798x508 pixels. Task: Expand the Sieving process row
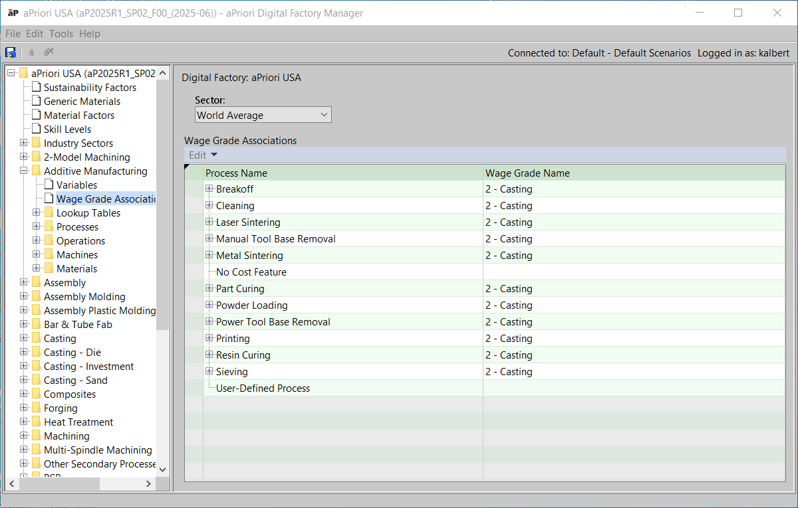tap(209, 371)
